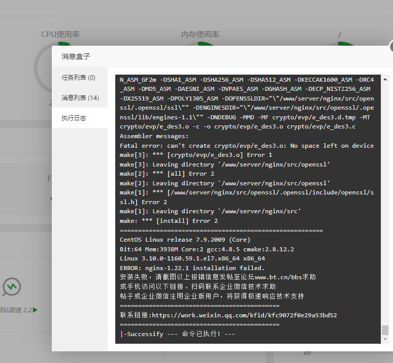Click the weixin kfid support link text
Screen dimensions: 393x363
244,315
